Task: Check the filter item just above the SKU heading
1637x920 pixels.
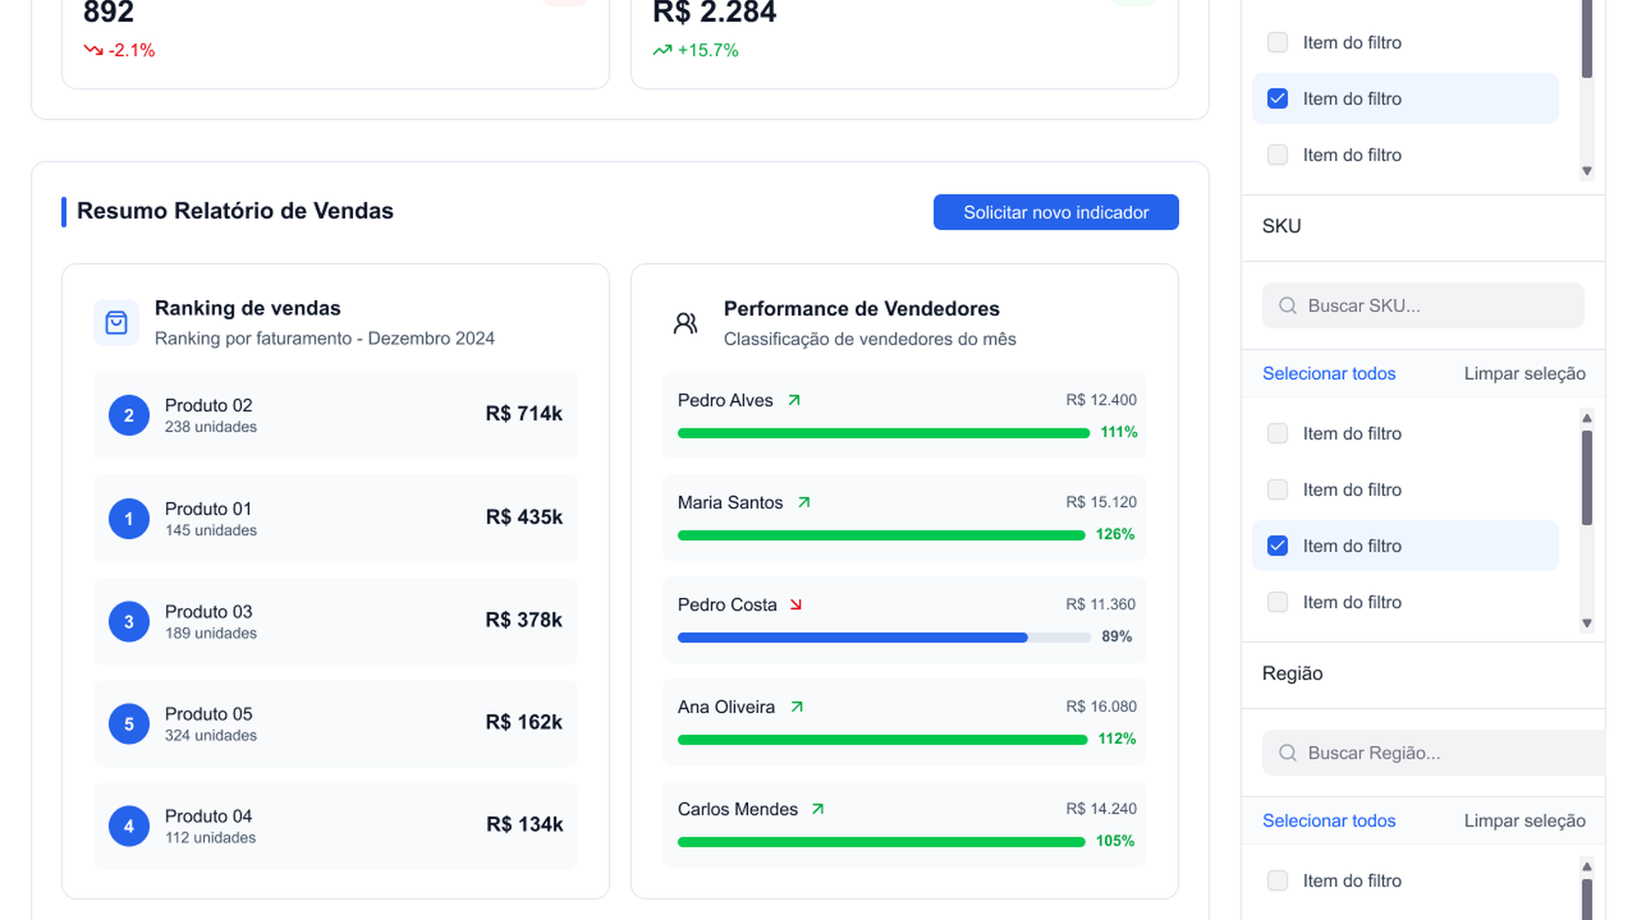Action: tap(1277, 155)
